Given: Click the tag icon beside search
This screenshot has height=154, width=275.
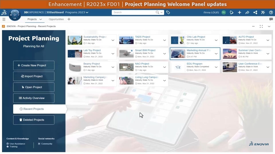Looking at the screenshot, I should click(168, 12).
